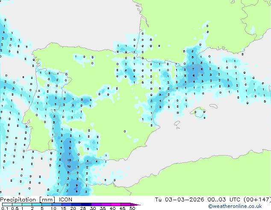
Task: Click the legend label "25"
Action: point(83,208)
